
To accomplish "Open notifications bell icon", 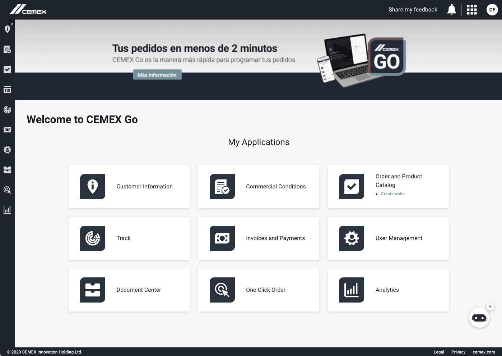I will click(x=451, y=10).
